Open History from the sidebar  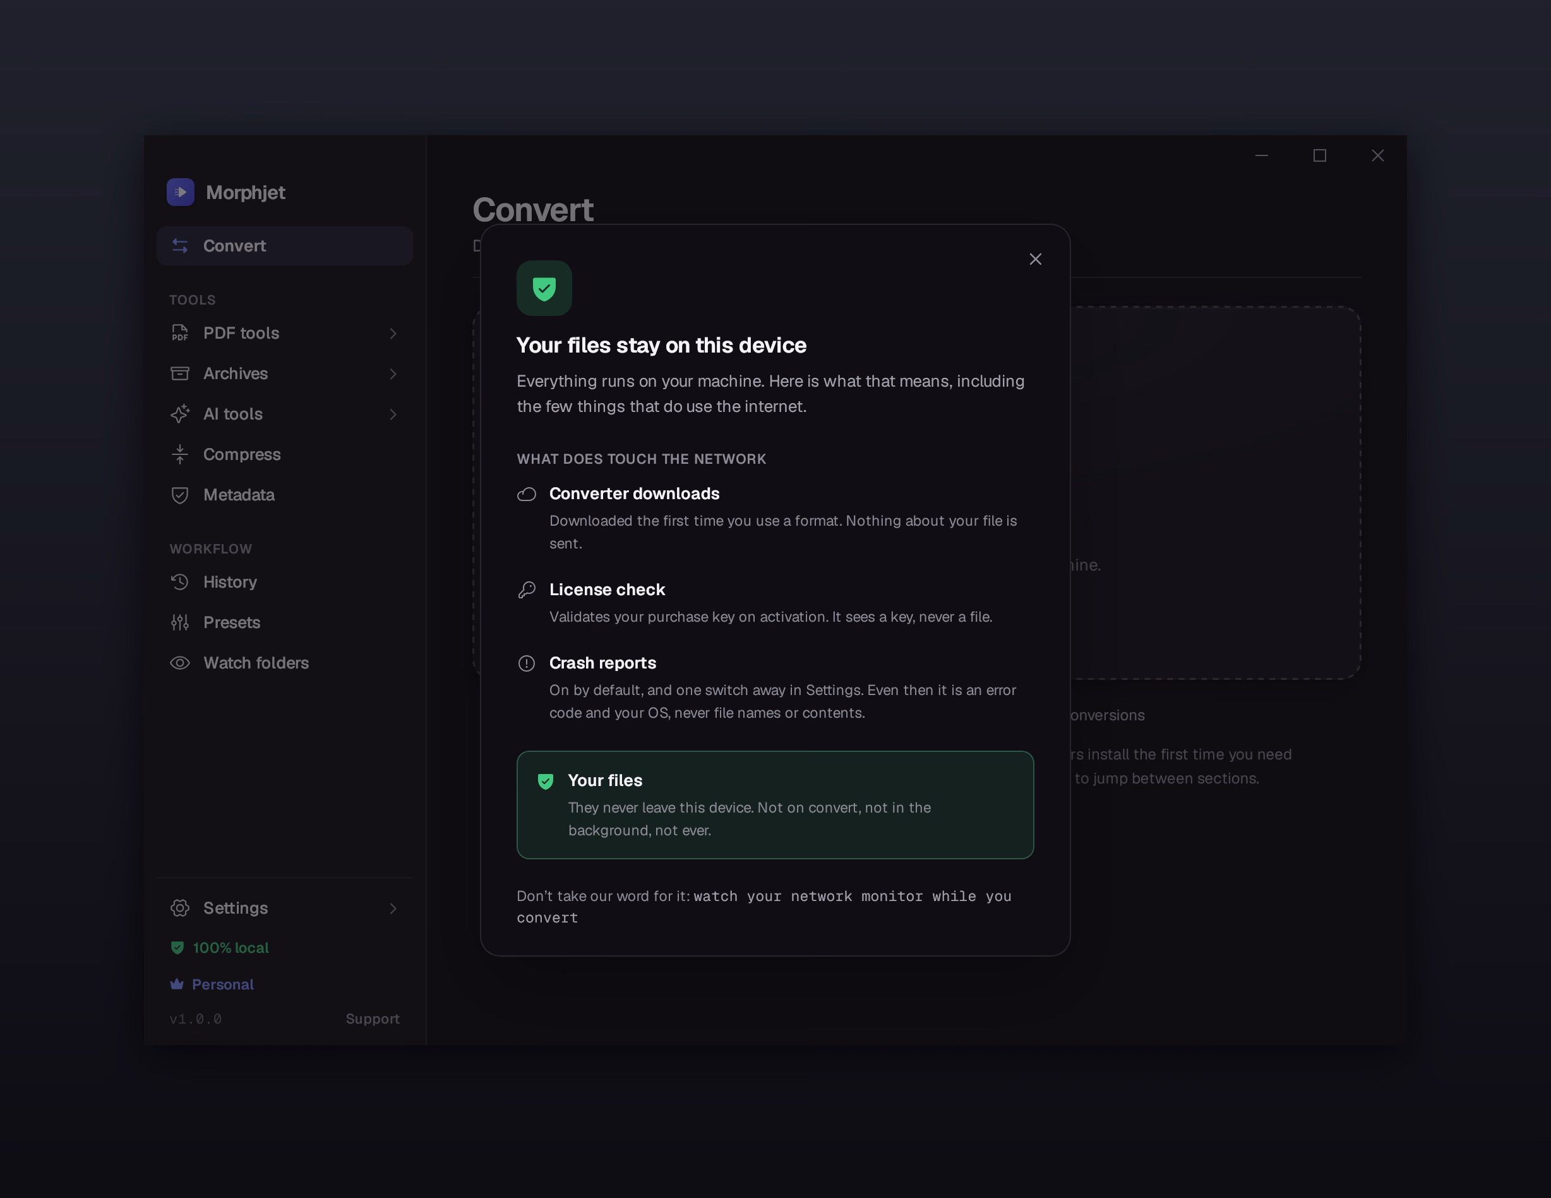click(x=285, y=582)
